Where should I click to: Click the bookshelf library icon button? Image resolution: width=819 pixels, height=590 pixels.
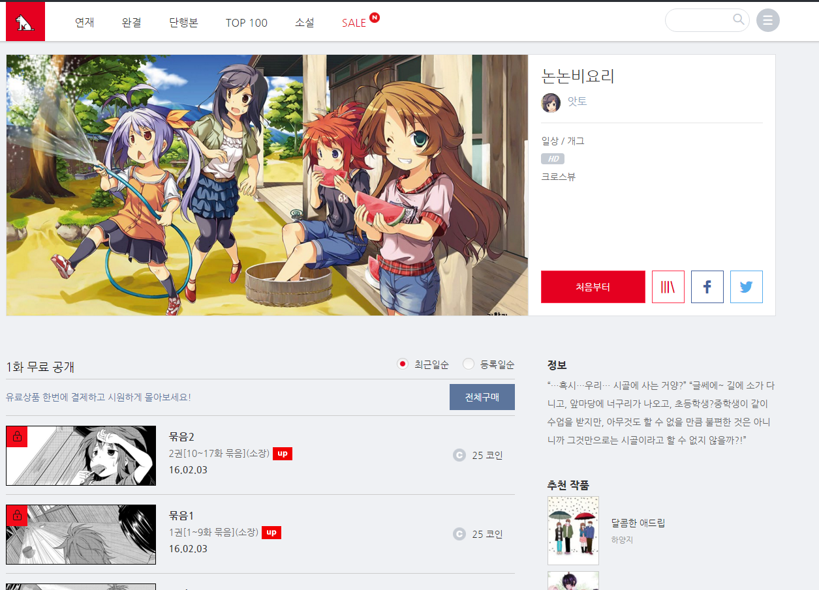coord(668,287)
